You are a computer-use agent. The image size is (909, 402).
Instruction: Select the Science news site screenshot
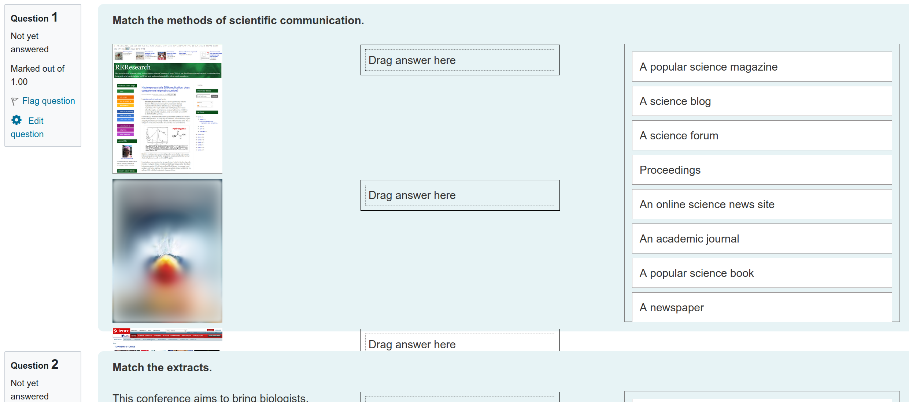tap(167, 340)
